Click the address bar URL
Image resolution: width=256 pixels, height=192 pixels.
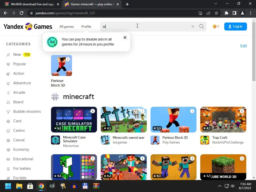point(65,13)
